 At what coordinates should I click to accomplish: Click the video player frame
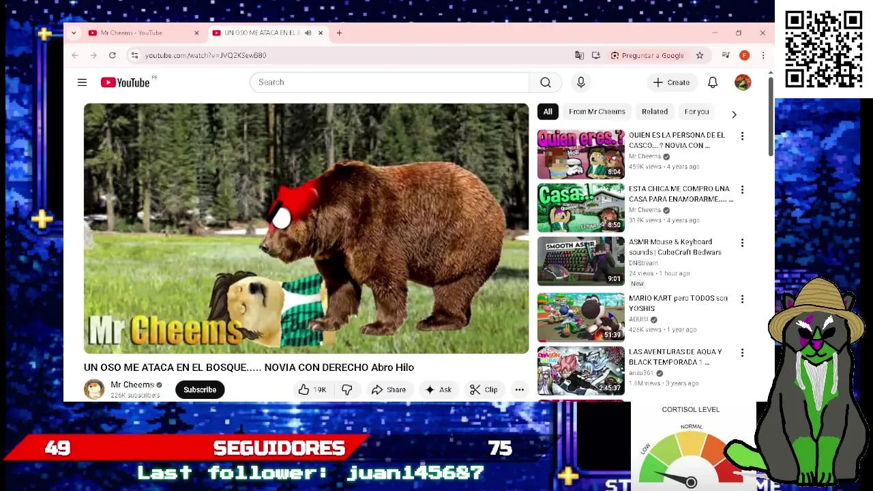[306, 228]
